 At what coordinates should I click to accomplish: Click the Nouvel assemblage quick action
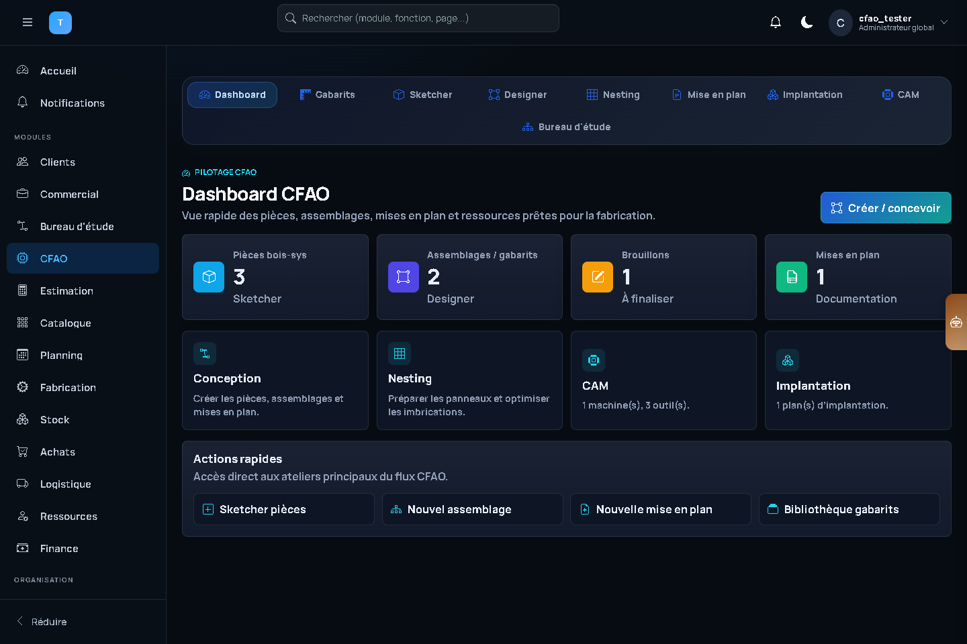473,509
